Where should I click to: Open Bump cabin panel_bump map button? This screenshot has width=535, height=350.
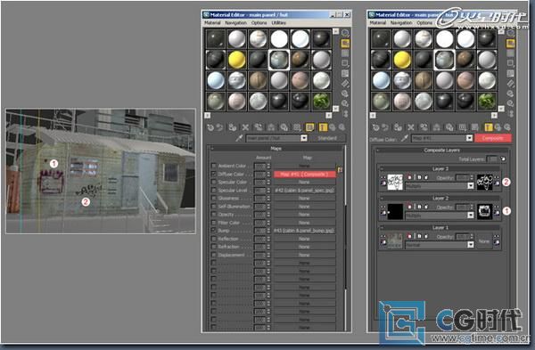coord(304,231)
